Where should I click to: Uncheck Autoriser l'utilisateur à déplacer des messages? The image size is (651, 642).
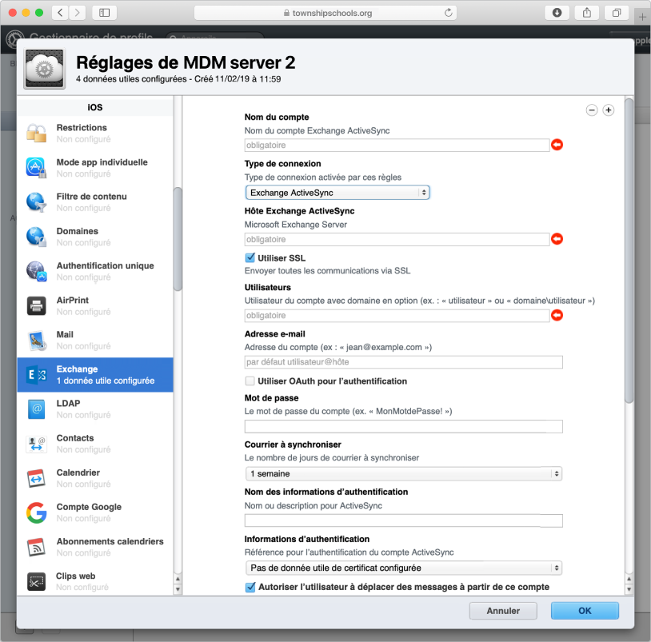click(x=250, y=587)
